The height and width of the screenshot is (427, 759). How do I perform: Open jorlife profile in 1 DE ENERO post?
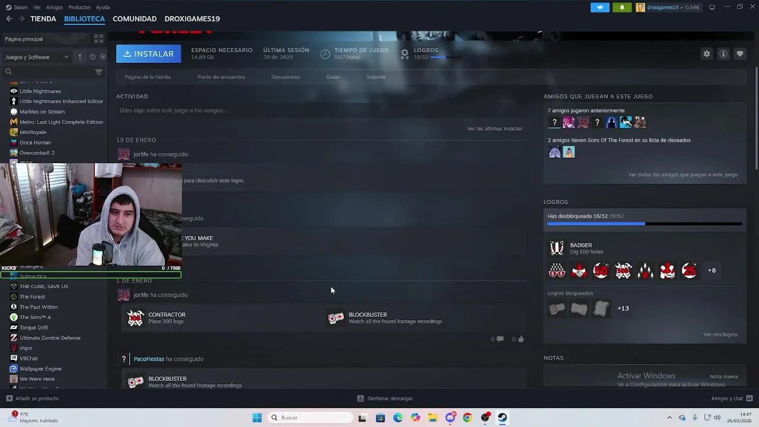point(141,295)
